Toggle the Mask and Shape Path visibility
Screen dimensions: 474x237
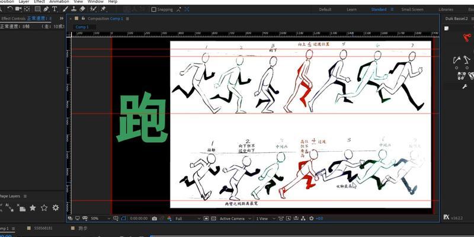[x=123, y=218]
